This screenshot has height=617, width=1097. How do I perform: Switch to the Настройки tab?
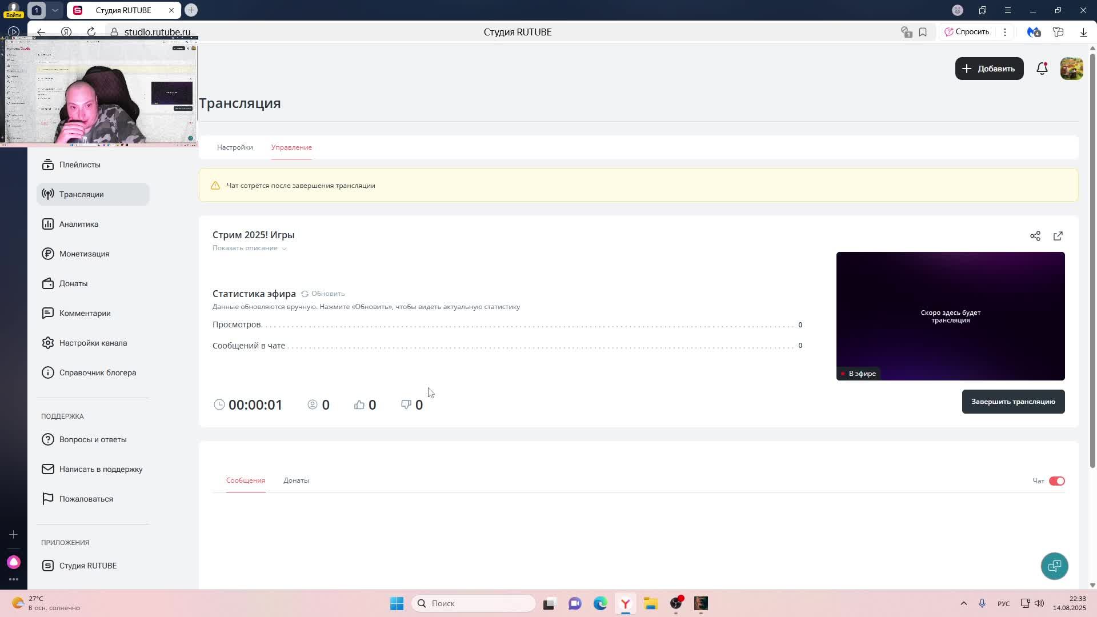[235, 147]
